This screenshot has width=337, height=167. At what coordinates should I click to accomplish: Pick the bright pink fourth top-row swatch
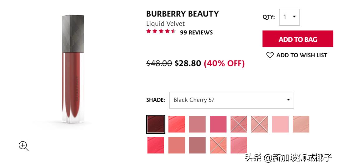[x=218, y=124]
